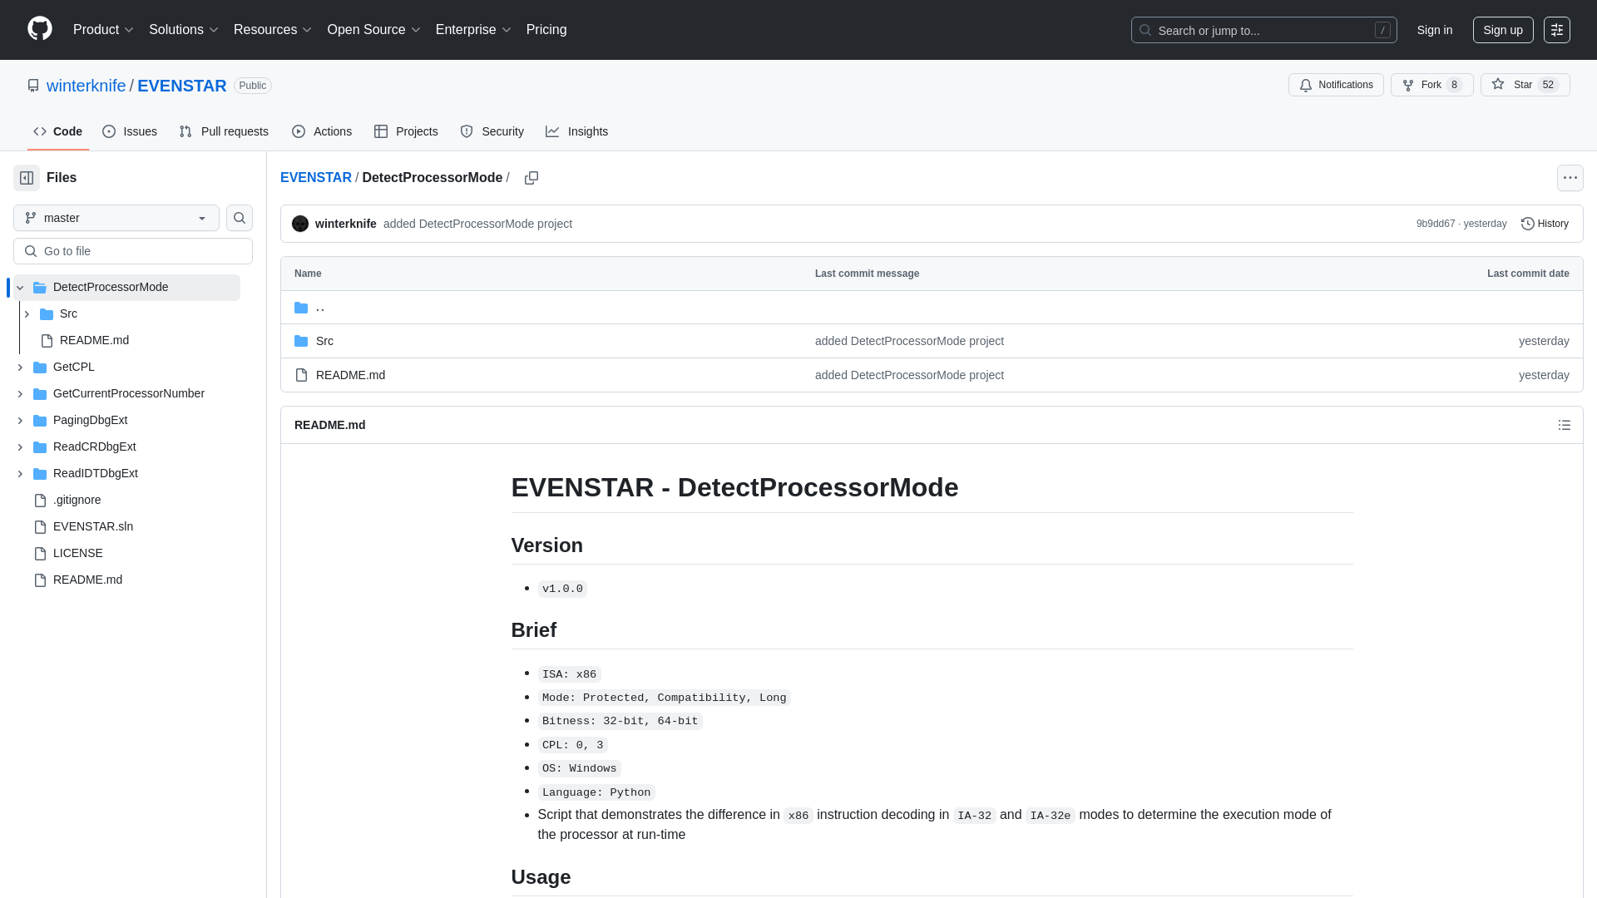Open the Pull requests tab
Viewport: 1597px width, 898px height.
click(x=224, y=131)
